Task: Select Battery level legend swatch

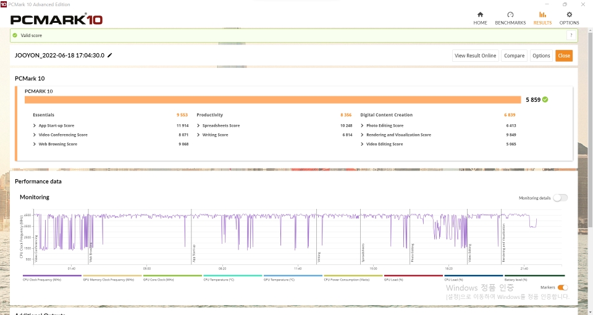Action: pyautogui.click(x=534, y=275)
